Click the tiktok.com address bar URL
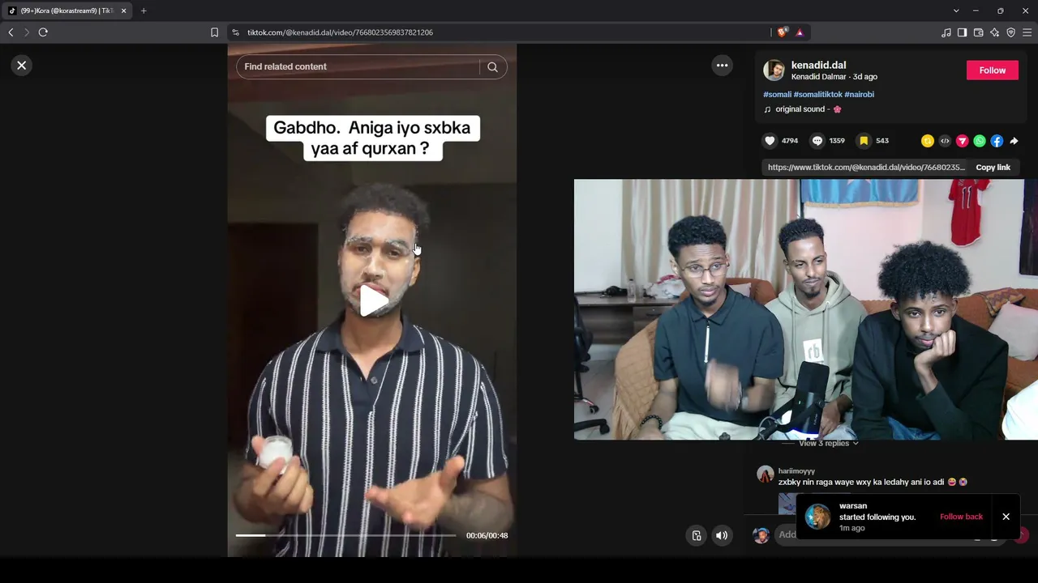1038x583 pixels. click(x=340, y=32)
